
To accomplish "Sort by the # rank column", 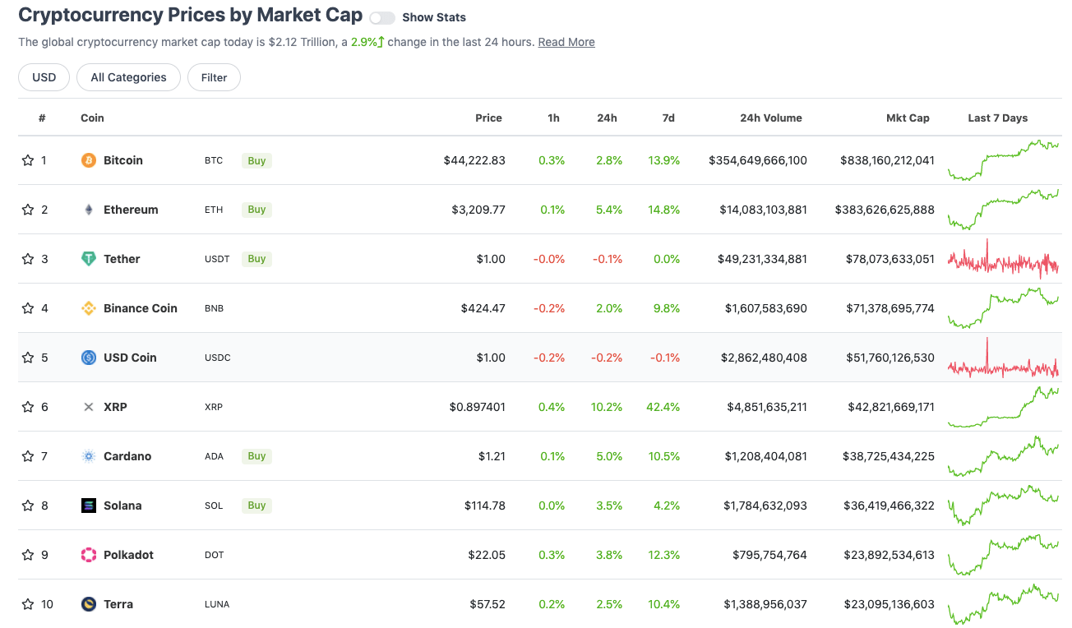I will click(x=42, y=118).
